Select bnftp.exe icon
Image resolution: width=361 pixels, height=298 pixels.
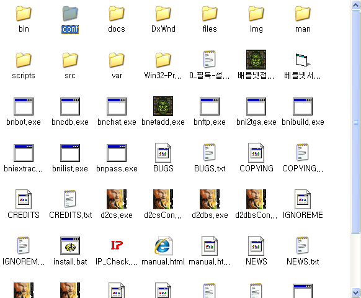[x=210, y=106]
